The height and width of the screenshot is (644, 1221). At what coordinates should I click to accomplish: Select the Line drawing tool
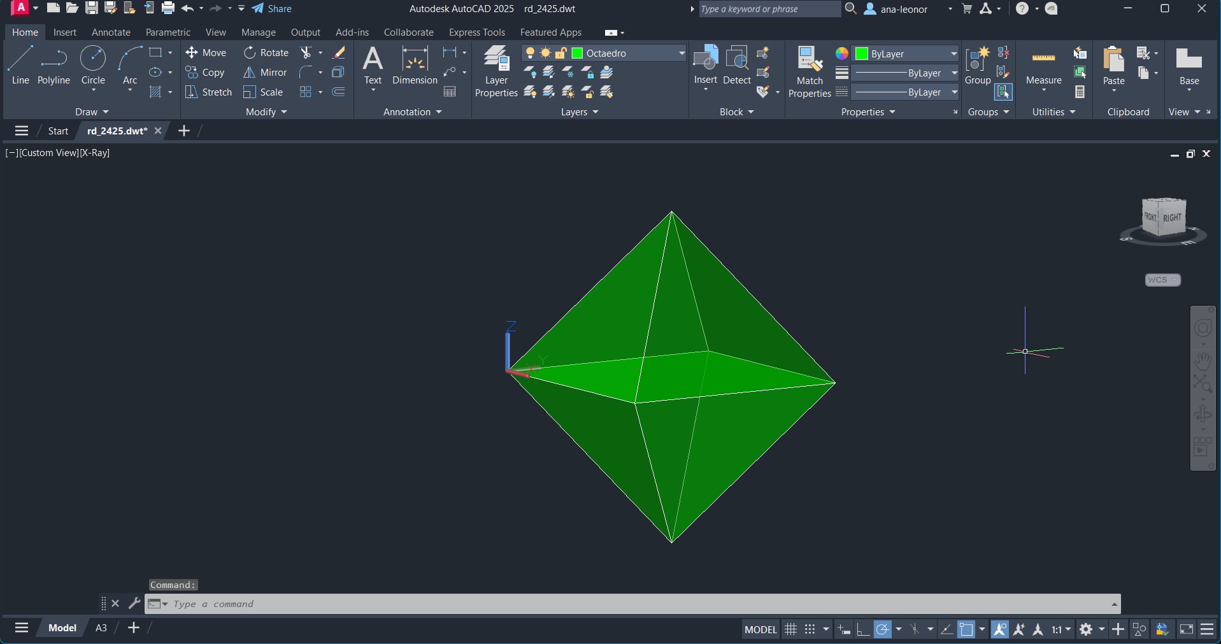(x=20, y=65)
